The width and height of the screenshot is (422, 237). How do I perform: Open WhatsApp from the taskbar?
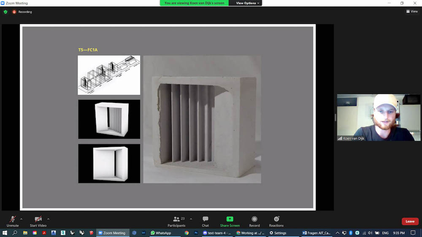160,233
